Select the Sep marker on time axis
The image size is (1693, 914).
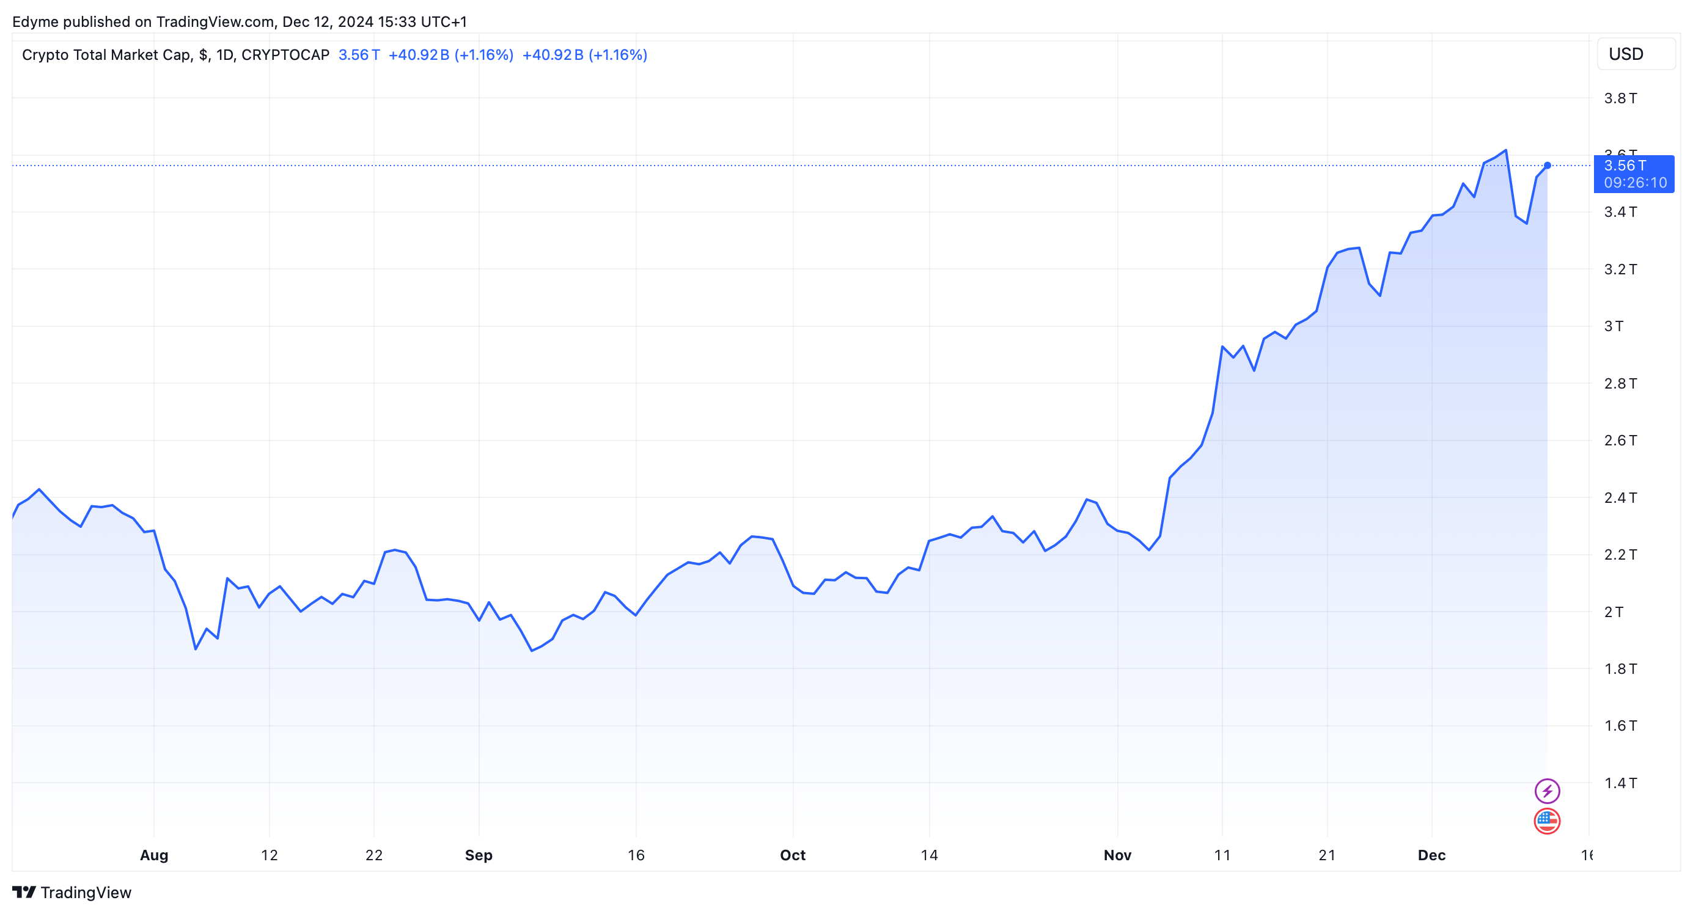[479, 855]
